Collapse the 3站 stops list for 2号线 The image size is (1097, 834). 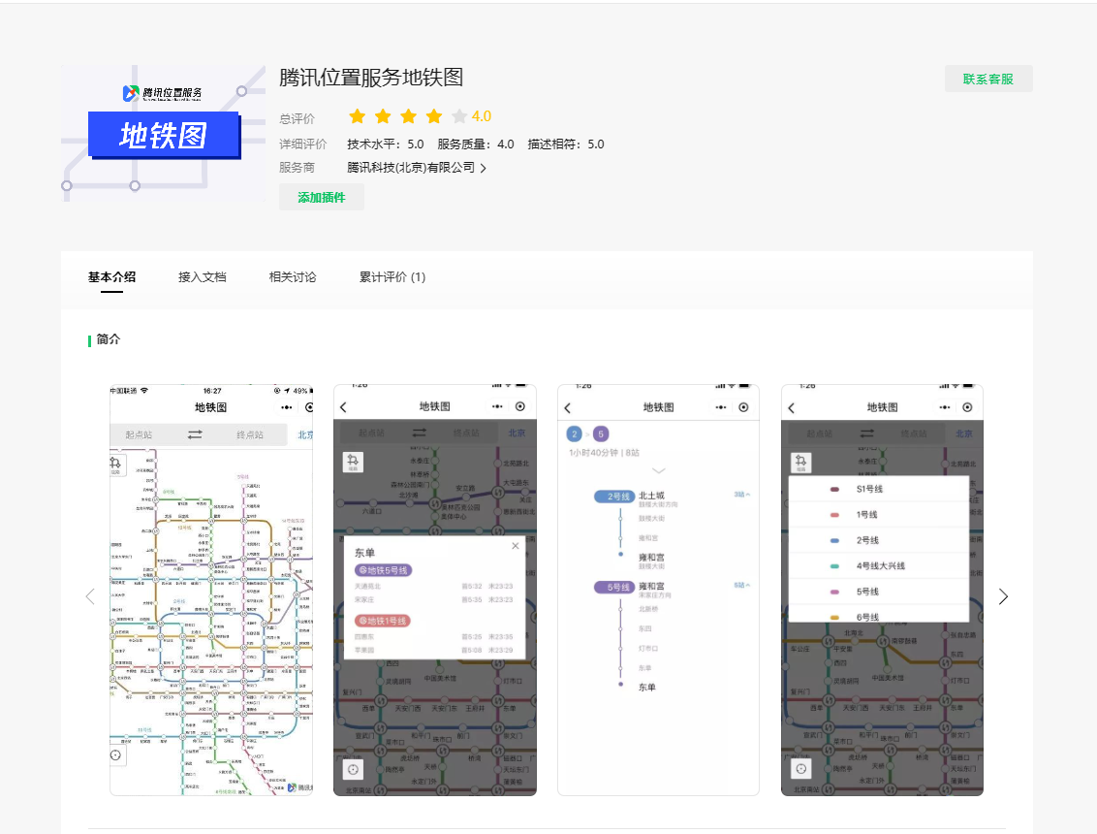pyautogui.click(x=742, y=495)
